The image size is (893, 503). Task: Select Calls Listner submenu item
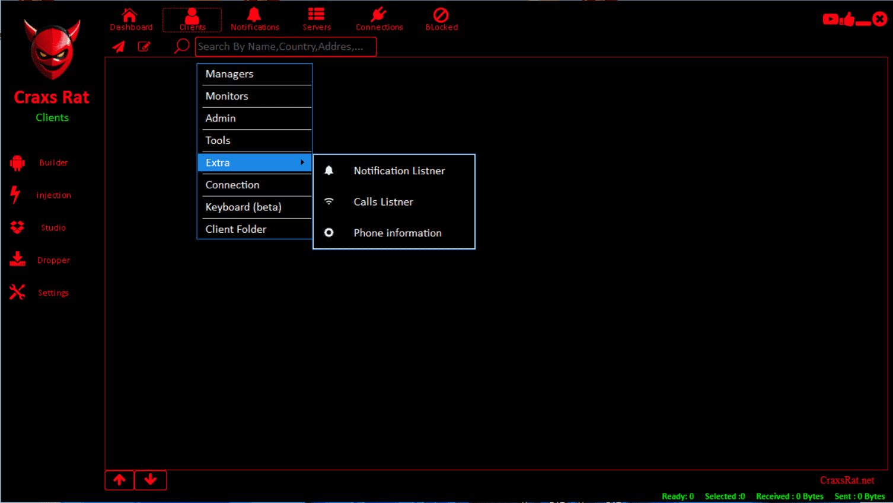[394, 202]
